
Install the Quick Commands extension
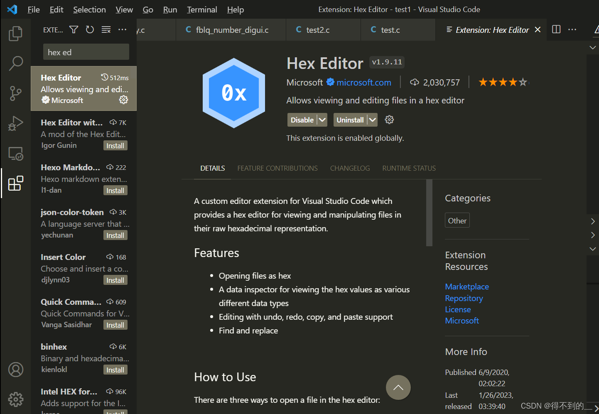[115, 325]
